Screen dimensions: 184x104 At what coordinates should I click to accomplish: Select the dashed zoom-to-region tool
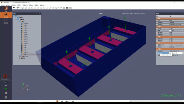coord(29,8)
